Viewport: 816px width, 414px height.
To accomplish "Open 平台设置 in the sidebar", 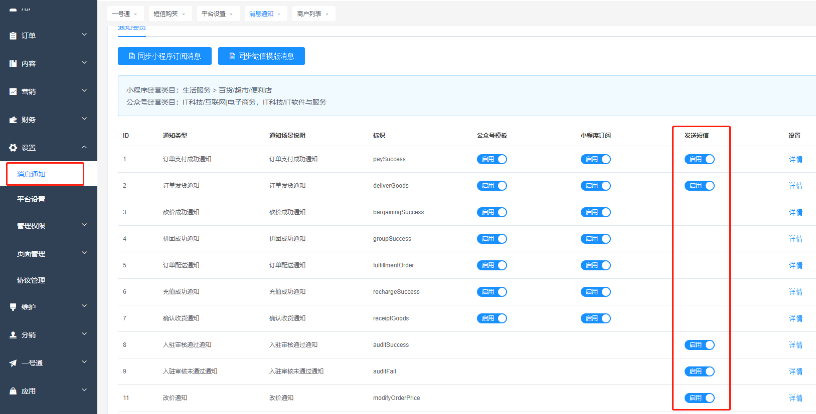I will [x=31, y=199].
